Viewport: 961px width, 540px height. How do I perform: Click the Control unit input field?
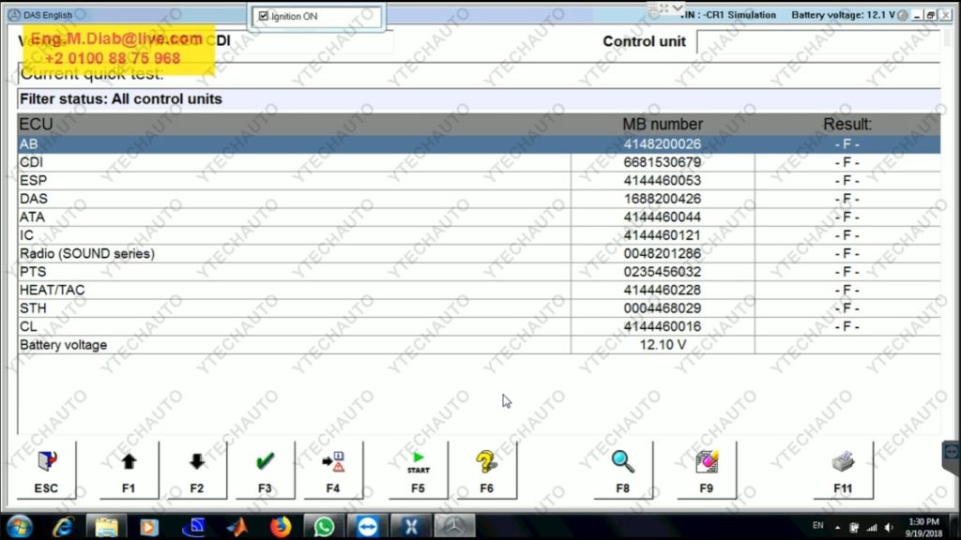(x=816, y=42)
